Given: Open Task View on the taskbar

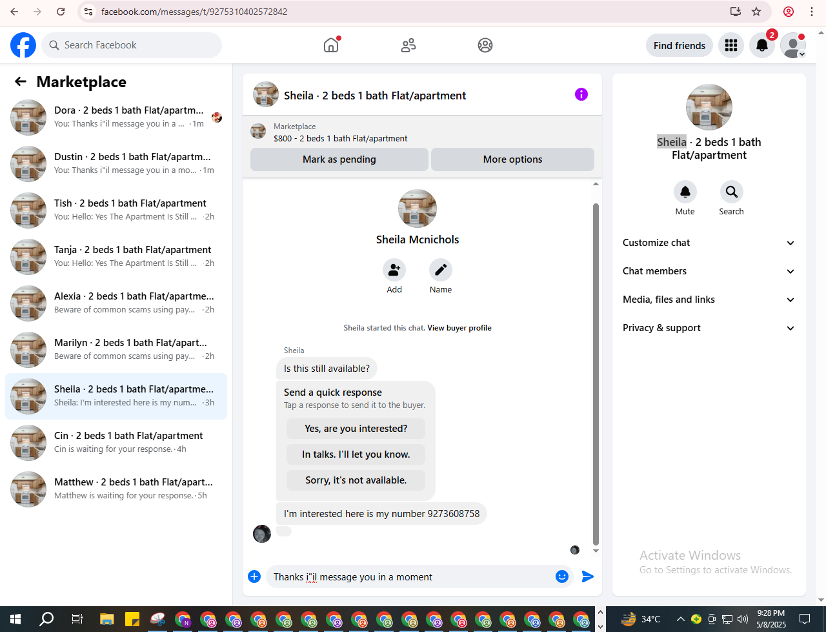Looking at the screenshot, I should tap(77, 619).
